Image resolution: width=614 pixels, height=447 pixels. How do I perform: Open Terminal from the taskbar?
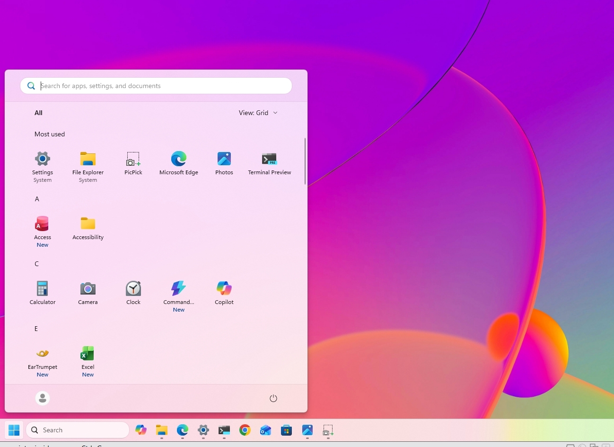pyautogui.click(x=224, y=430)
